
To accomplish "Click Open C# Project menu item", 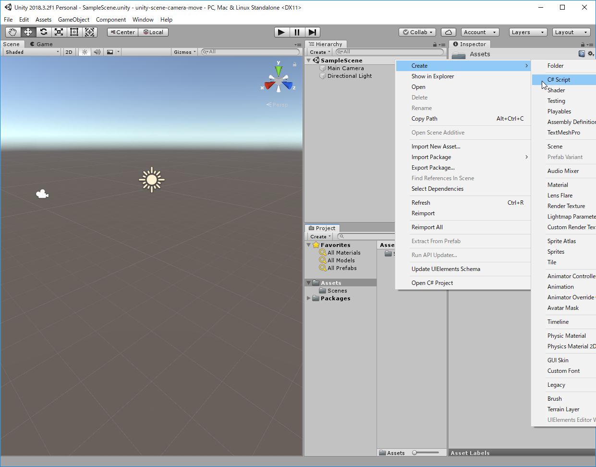I will (x=463, y=283).
